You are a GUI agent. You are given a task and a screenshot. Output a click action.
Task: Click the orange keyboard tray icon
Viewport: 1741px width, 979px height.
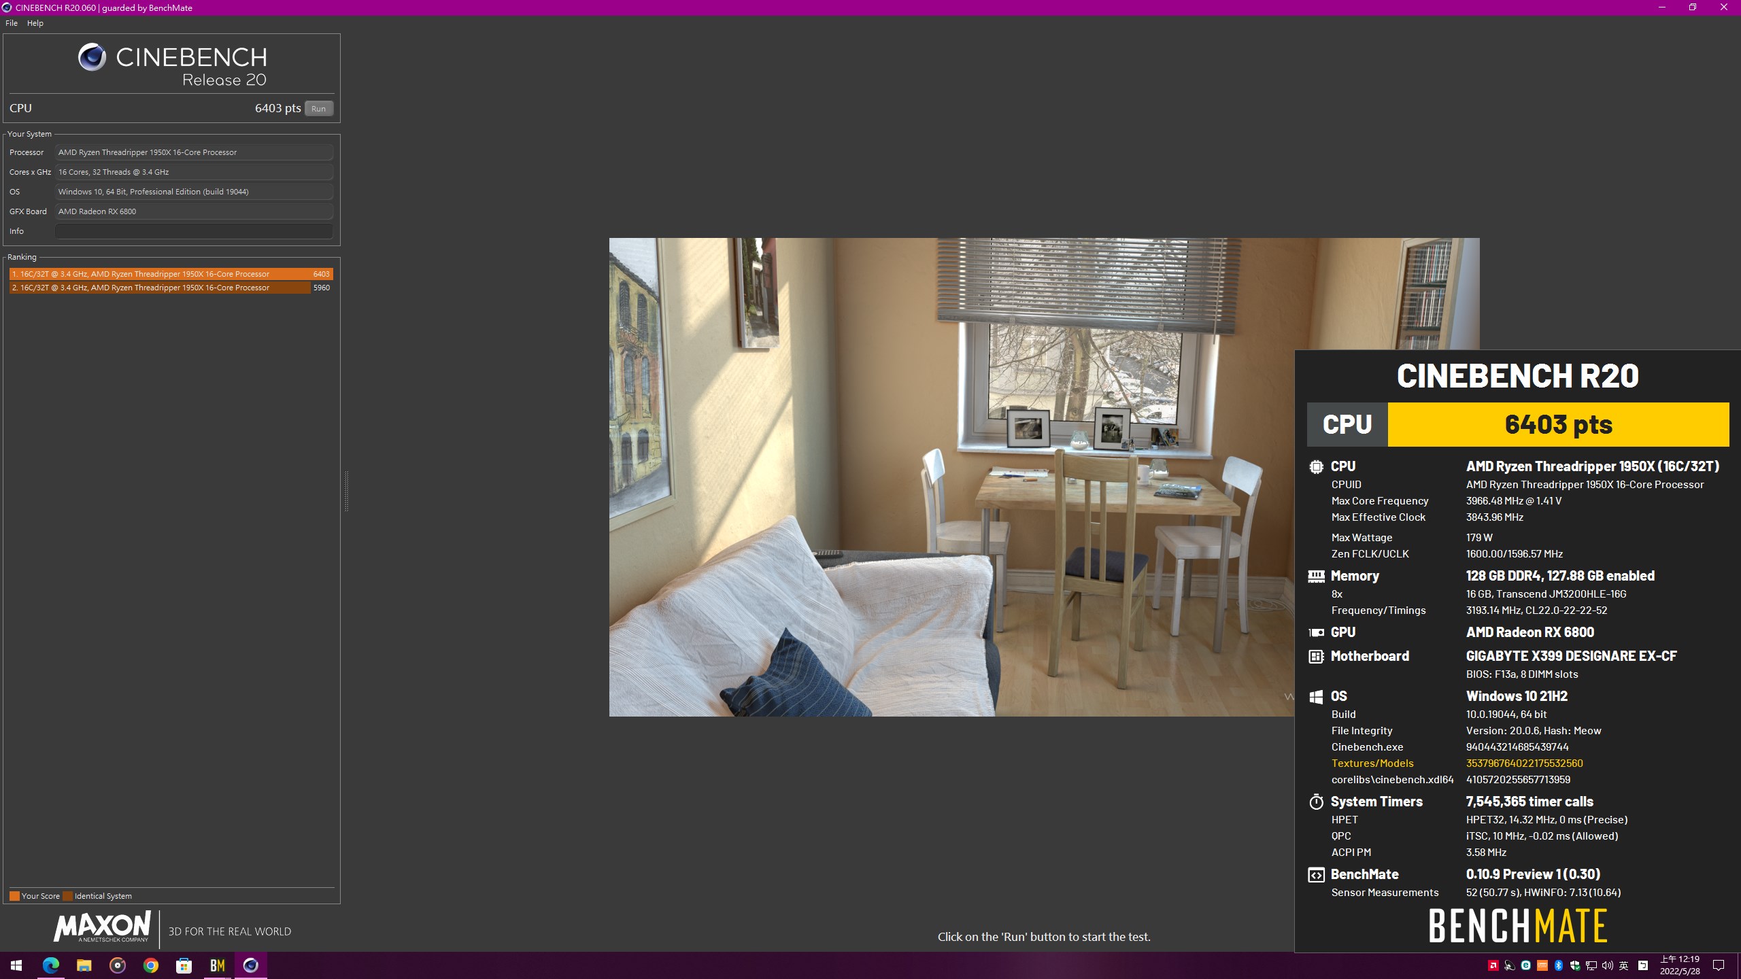[x=1542, y=966]
